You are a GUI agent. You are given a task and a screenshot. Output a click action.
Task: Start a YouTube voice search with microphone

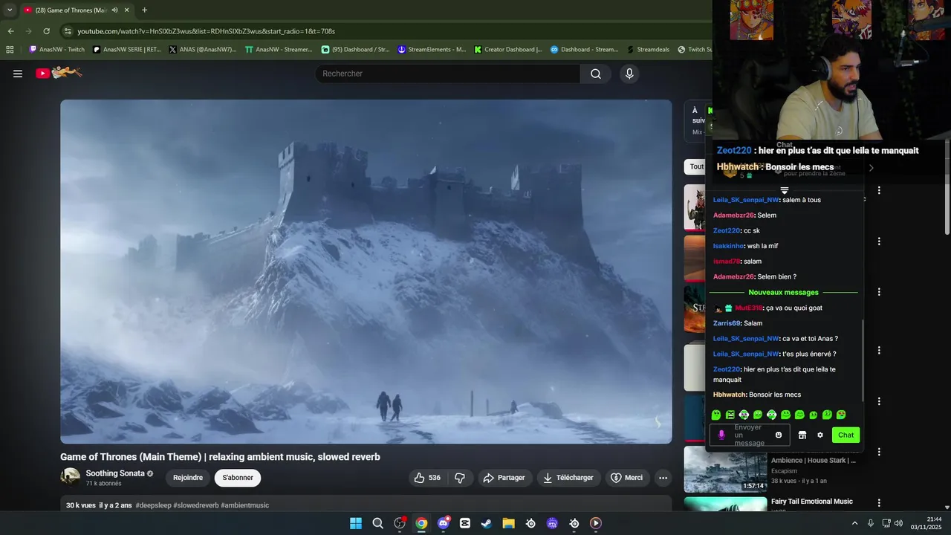pyautogui.click(x=629, y=74)
